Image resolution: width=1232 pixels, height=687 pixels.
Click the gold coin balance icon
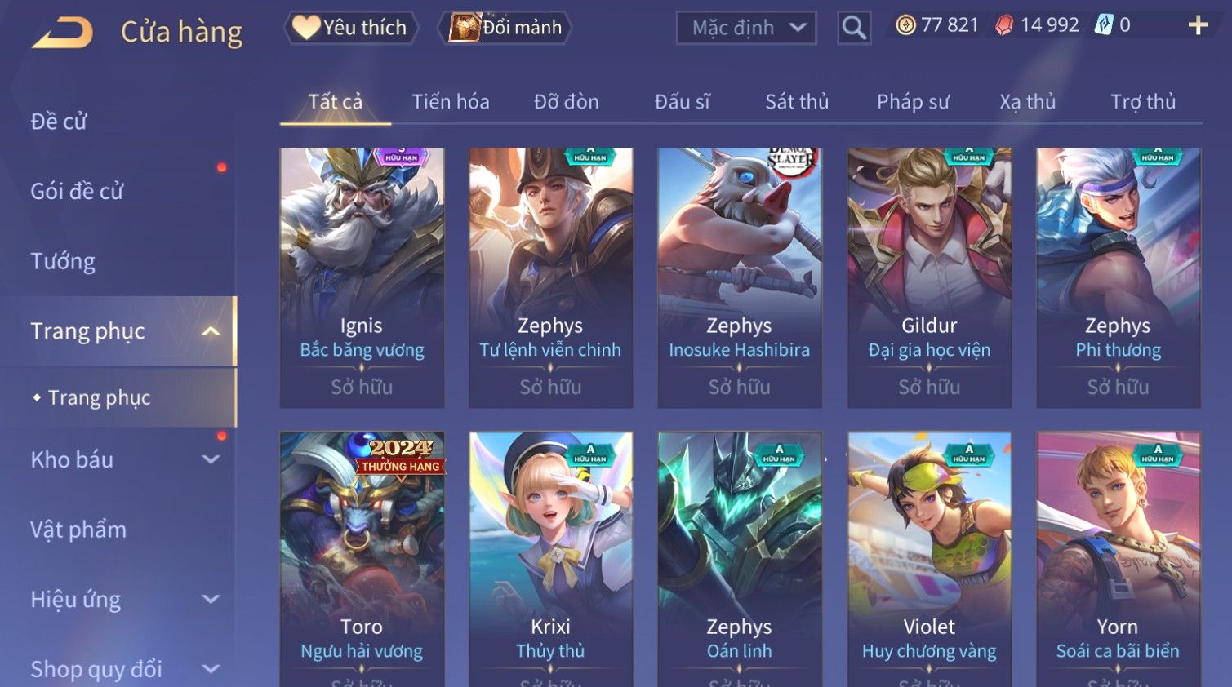click(905, 25)
